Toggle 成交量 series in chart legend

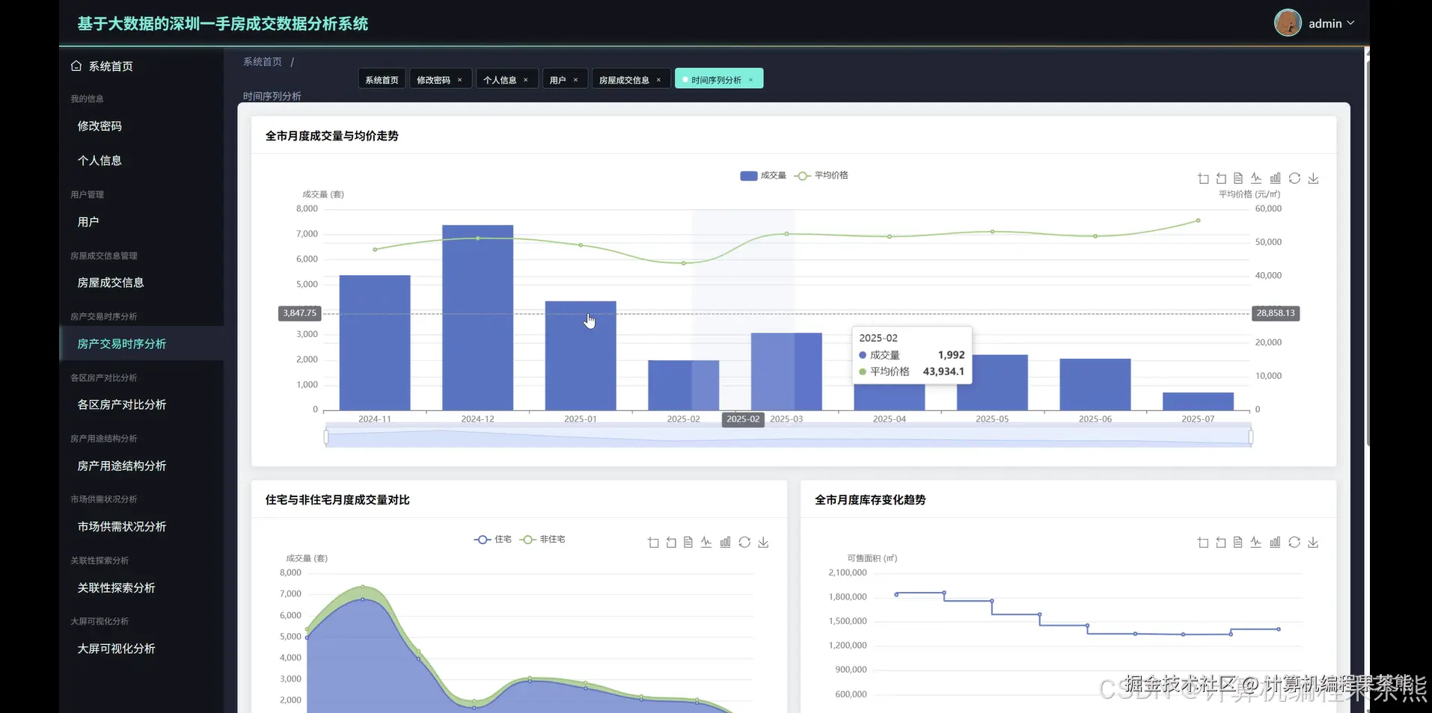[x=763, y=176]
